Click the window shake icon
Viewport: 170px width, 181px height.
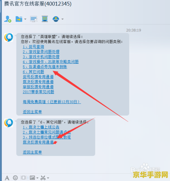[23, 178]
